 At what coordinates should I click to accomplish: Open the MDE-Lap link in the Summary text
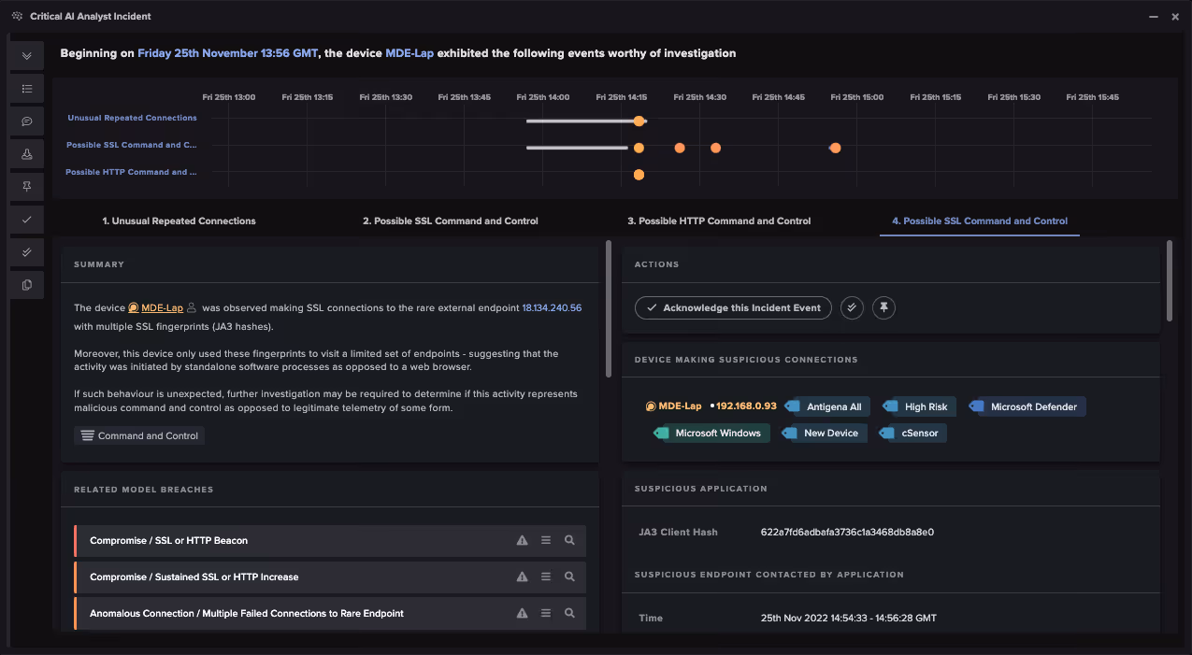coord(163,307)
